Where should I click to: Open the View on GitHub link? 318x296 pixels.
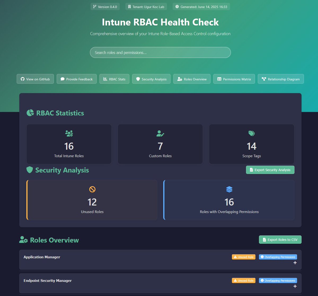[x=35, y=79]
